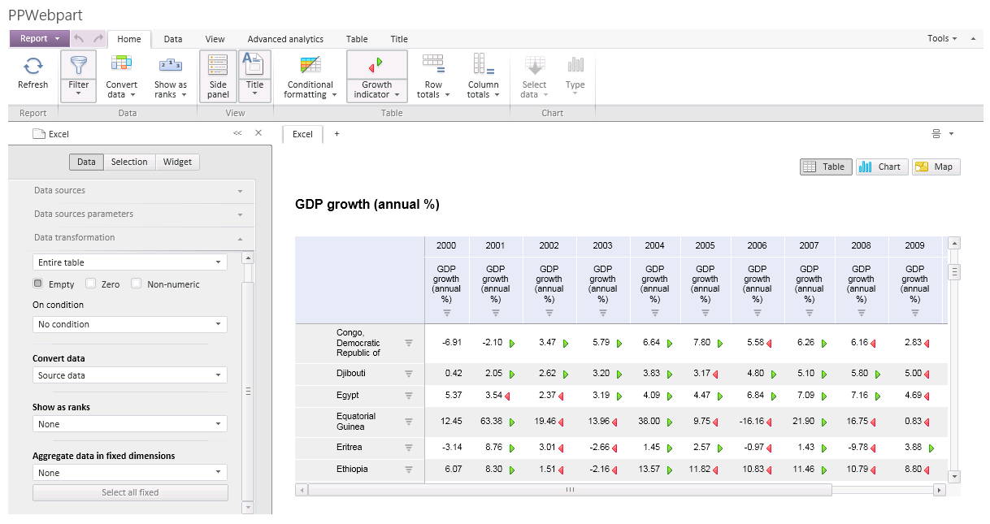Switch to Chart view
990x524 pixels.
[x=881, y=167]
